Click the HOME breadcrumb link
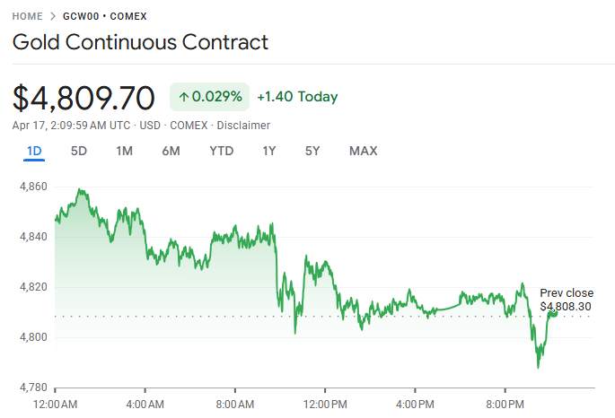This screenshot has height=418, width=615. click(x=27, y=16)
